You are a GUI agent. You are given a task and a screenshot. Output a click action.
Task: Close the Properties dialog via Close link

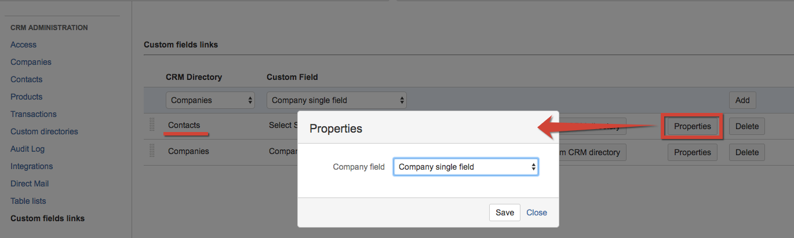(537, 213)
